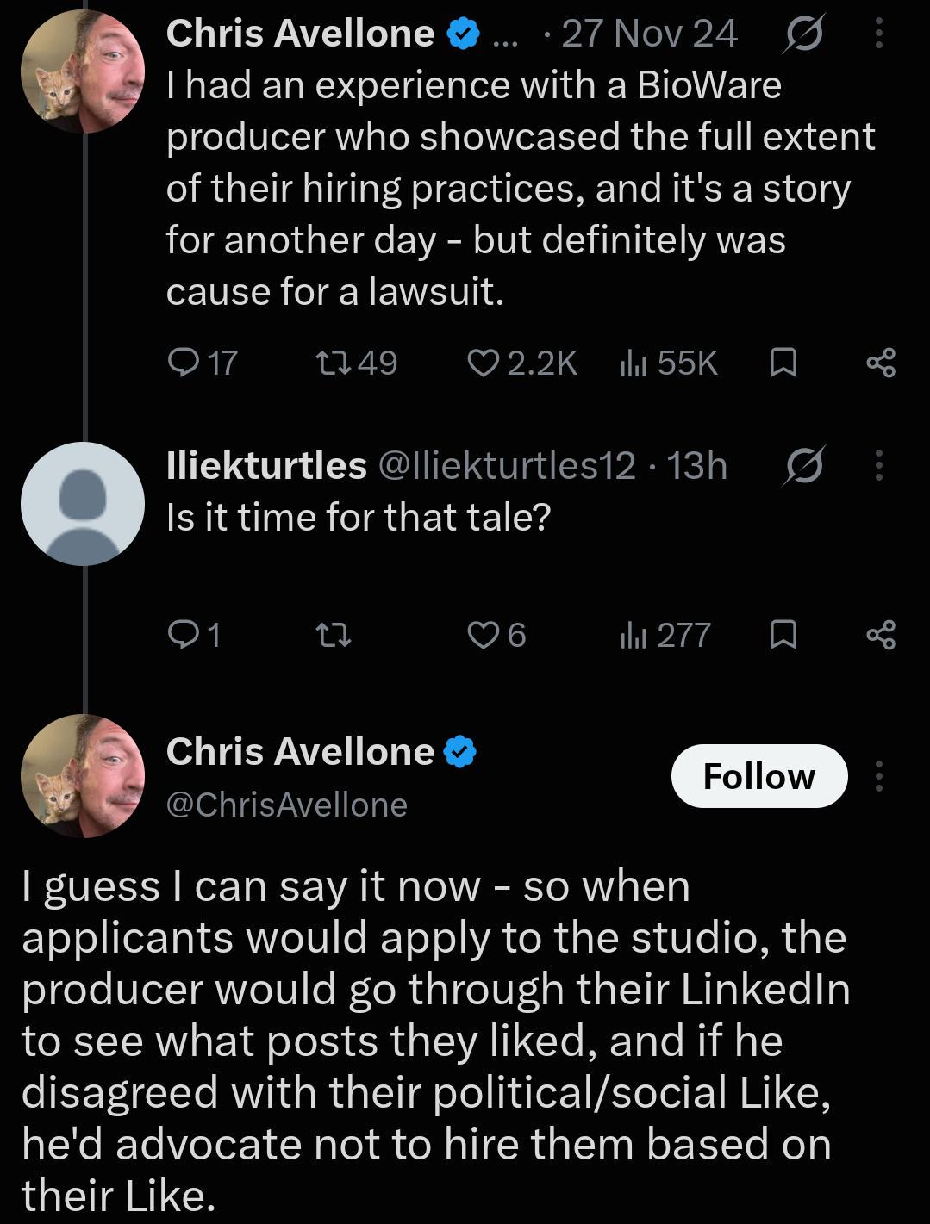This screenshot has height=1224, width=930.
Task: Bookmark the first Chris Avellone tweet
Action: click(x=782, y=363)
